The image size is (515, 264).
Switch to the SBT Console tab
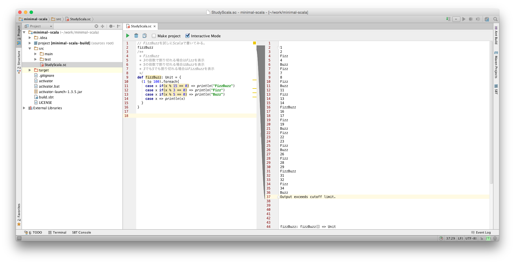(81, 232)
